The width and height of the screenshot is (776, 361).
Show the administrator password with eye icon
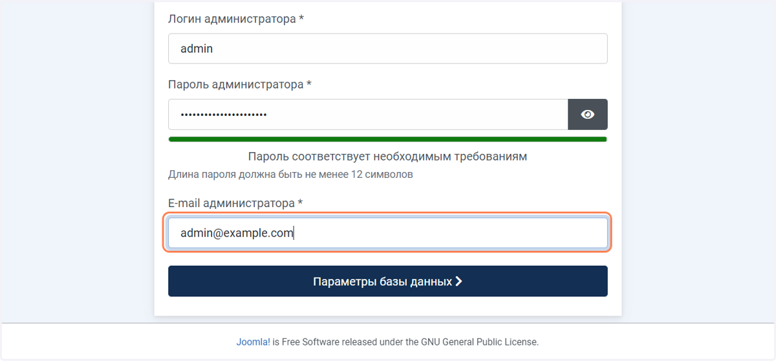pyautogui.click(x=587, y=115)
